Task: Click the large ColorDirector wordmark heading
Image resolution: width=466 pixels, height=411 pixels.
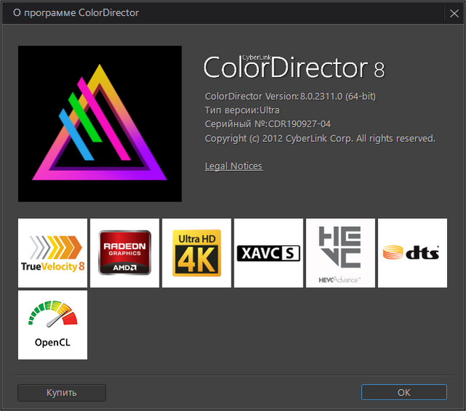Action: coord(285,68)
